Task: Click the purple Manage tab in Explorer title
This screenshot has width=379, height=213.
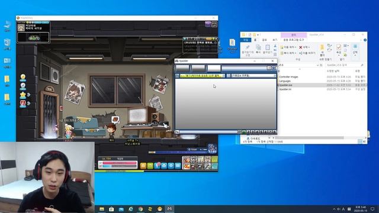Action: click(x=294, y=35)
